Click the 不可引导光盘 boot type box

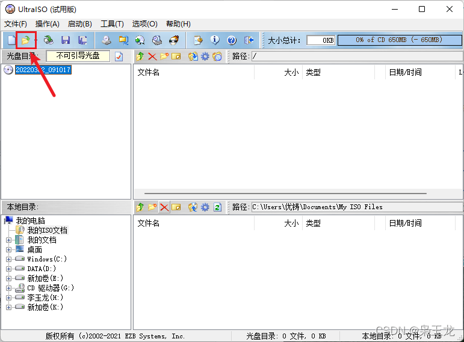pyautogui.click(x=78, y=56)
